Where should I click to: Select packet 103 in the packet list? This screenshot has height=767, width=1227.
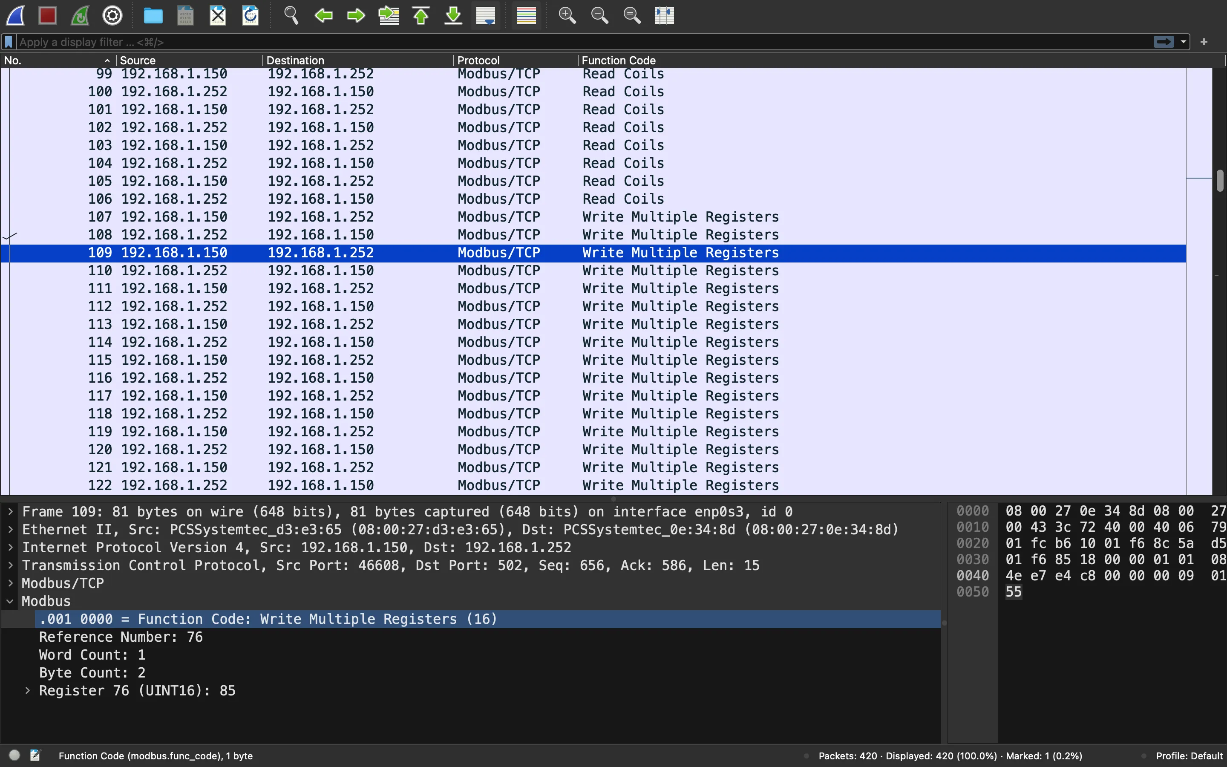point(593,145)
